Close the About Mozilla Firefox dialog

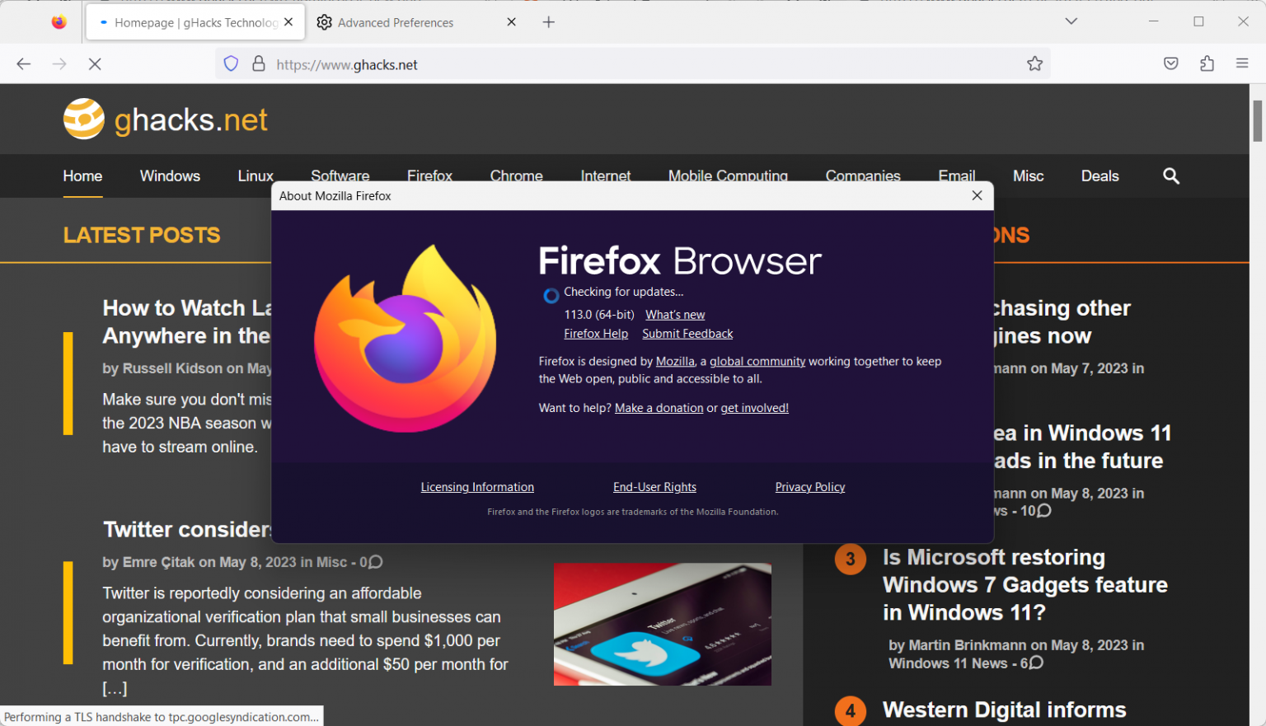point(977,195)
